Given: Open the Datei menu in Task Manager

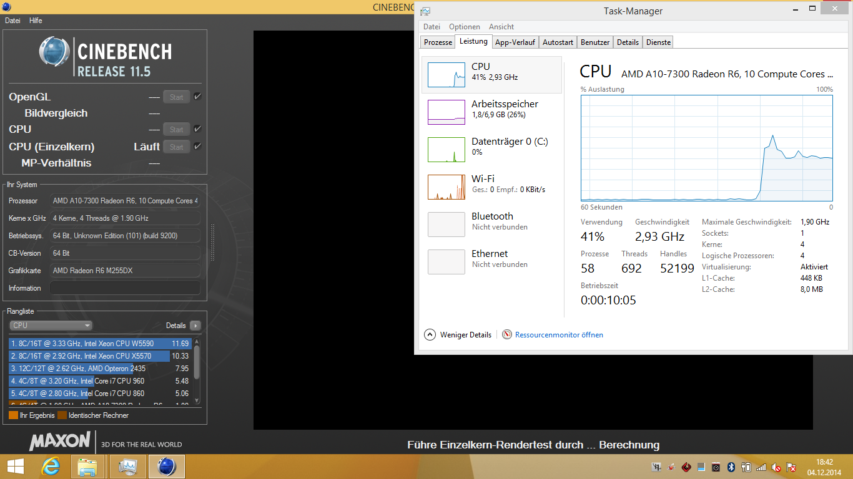Looking at the screenshot, I should [x=431, y=27].
